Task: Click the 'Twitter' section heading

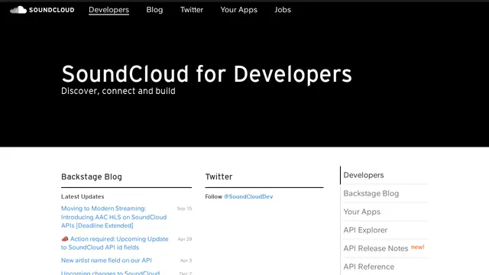Action: [x=219, y=176]
